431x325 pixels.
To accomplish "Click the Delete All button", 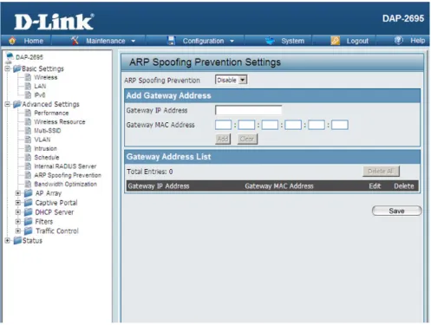I will pyautogui.click(x=381, y=172).
